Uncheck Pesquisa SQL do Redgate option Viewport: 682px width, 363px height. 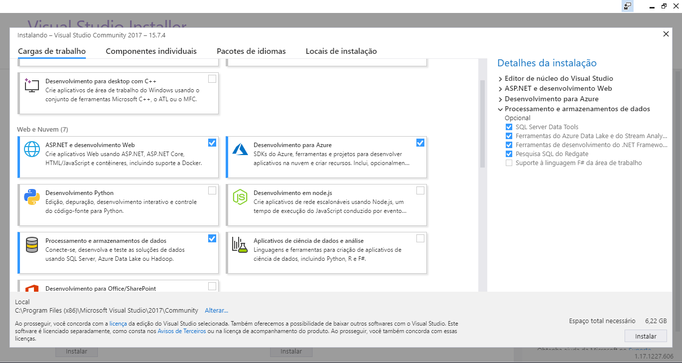pyautogui.click(x=509, y=154)
